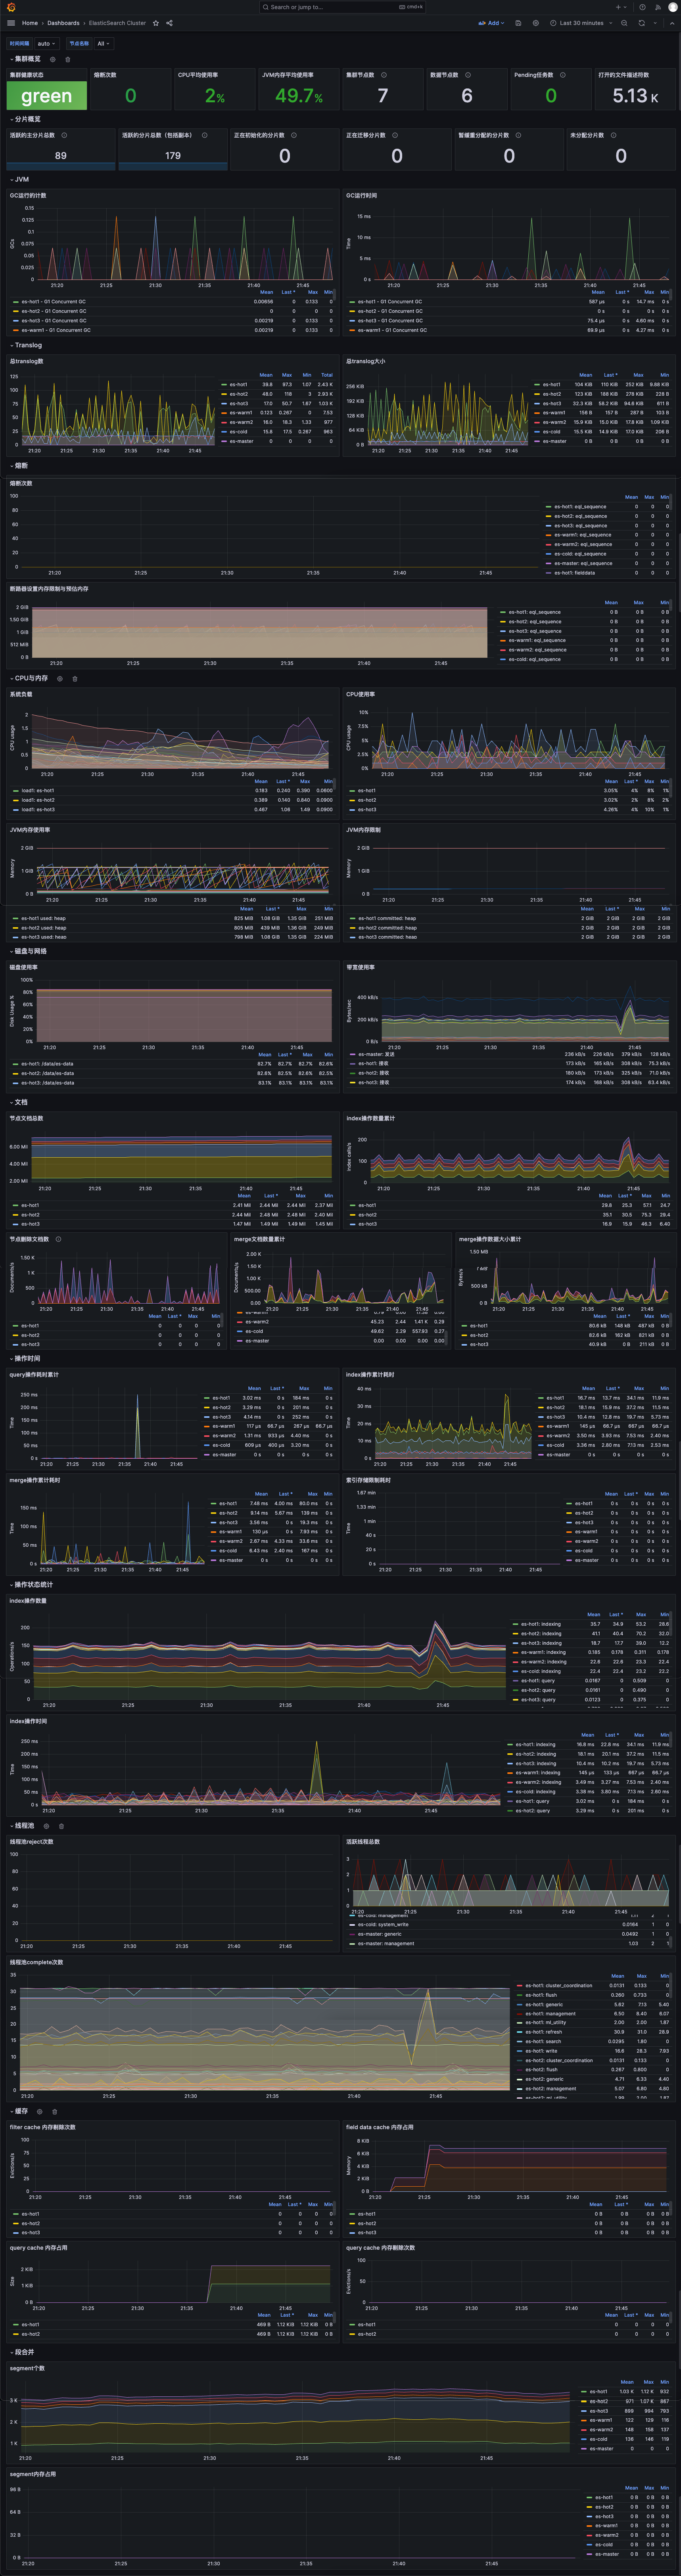The image size is (681, 2576).
Task: Delete the 线程池 row trash icon
Action: pos(61,1825)
